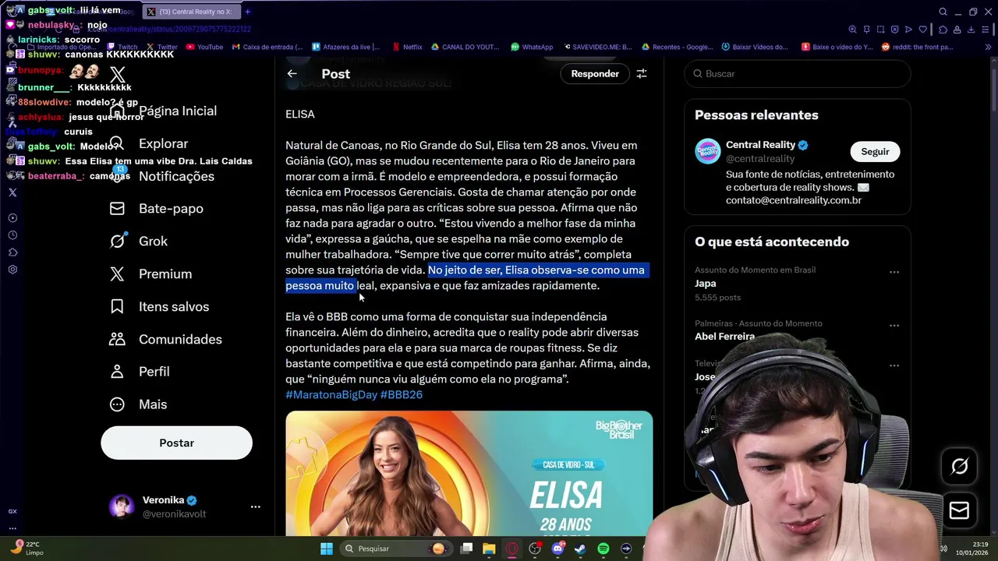Image resolution: width=998 pixels, height=561 pixels.
Task: Click the Buscar search field
Action: (x=797, y=73)
